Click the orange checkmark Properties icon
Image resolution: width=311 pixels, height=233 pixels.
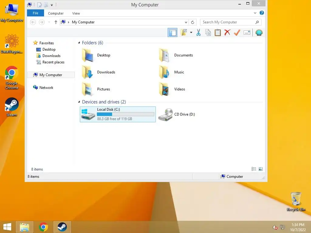point(237,32)
